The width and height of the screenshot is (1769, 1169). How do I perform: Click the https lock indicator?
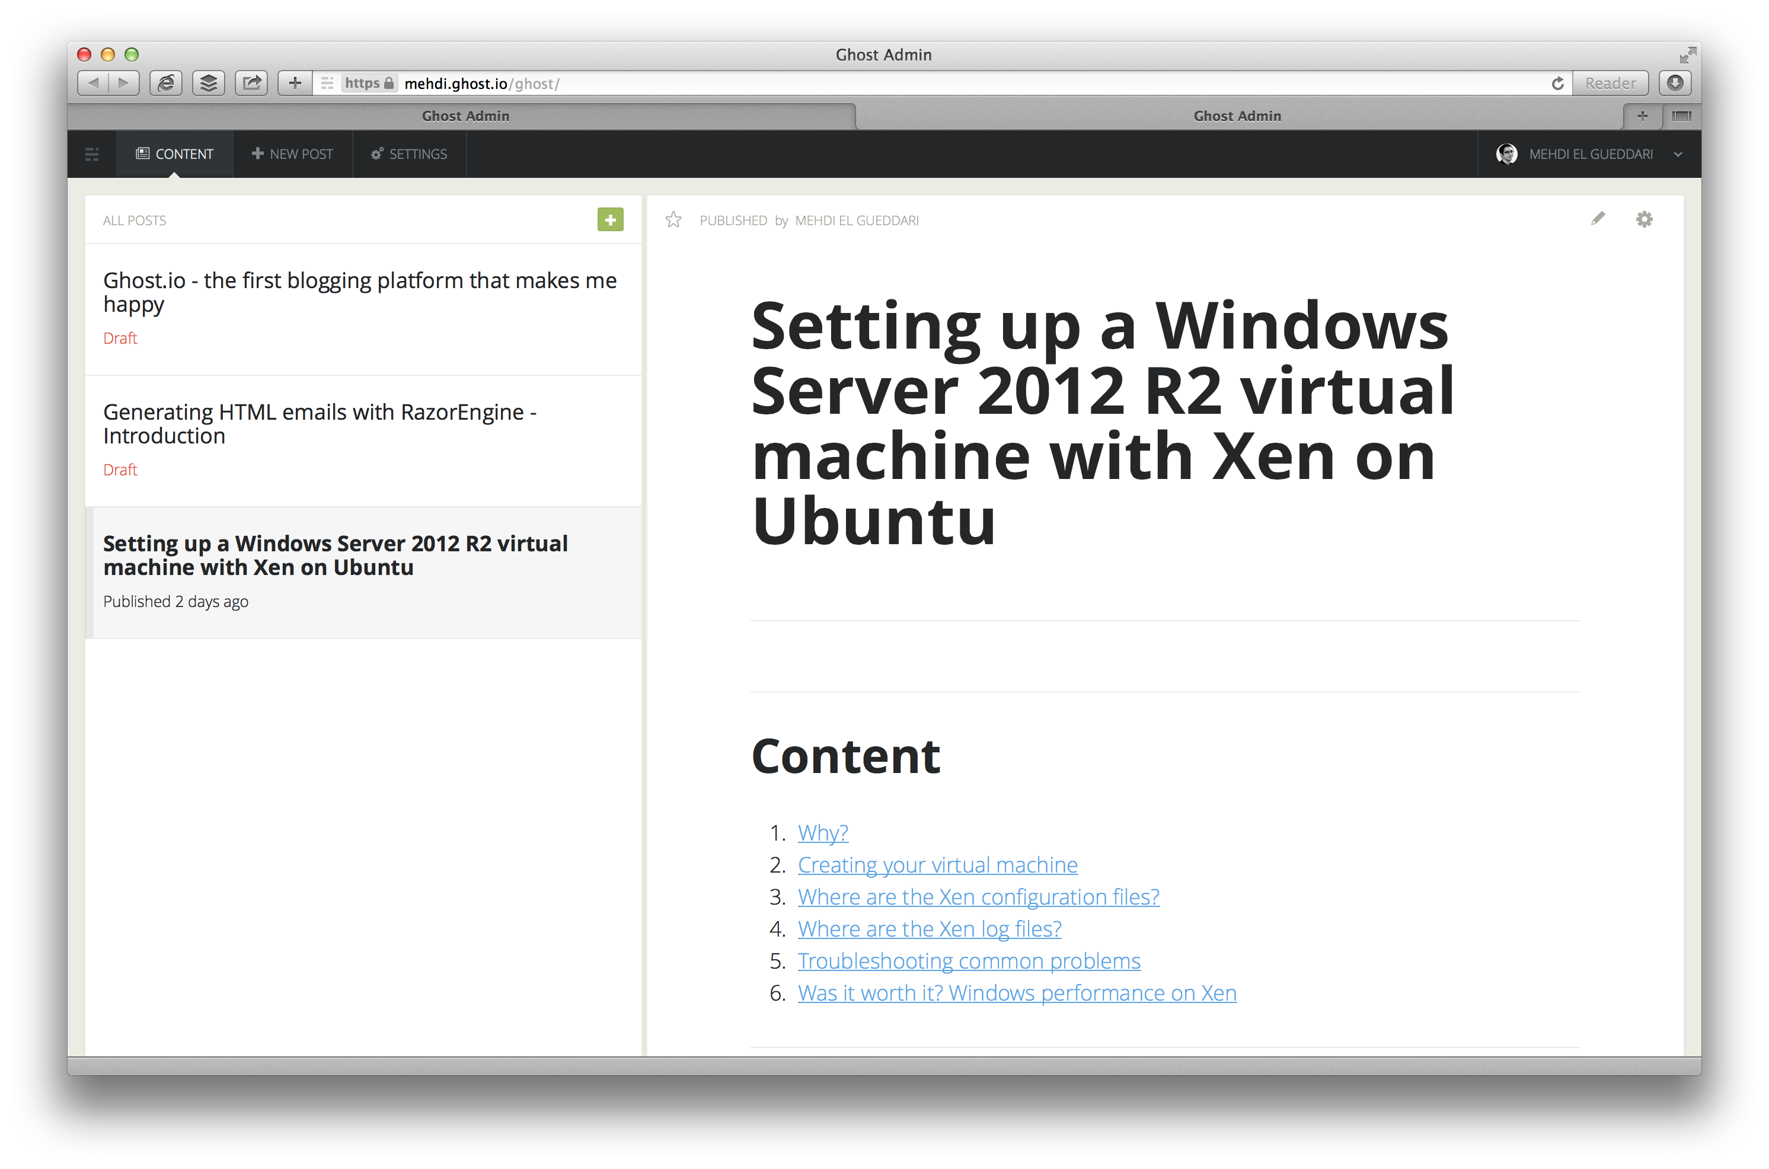click(x=369, y=84)
